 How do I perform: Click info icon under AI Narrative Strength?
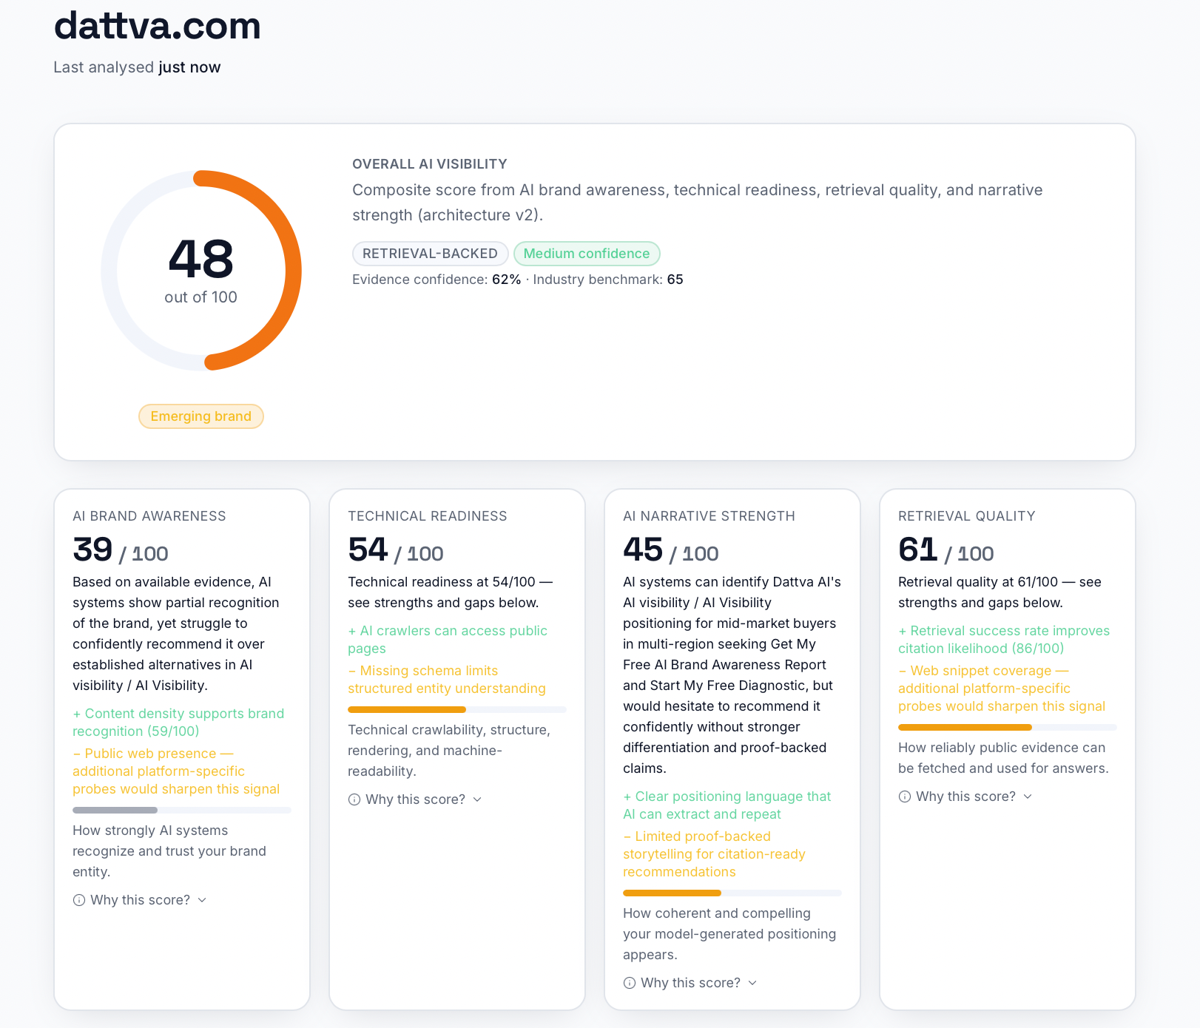(630, 983)
